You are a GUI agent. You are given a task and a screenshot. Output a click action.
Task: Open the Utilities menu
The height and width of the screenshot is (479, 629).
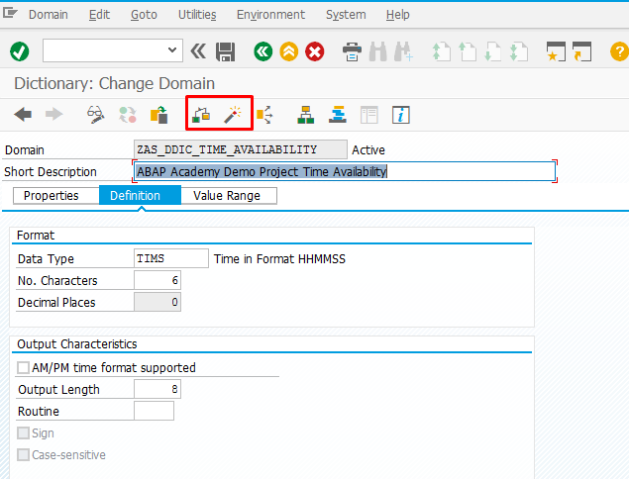pos(197,15)
